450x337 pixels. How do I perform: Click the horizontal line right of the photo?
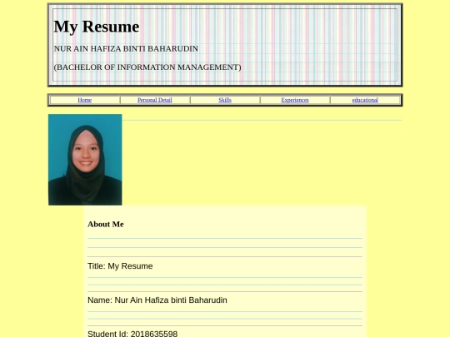click(x=262, y=121)
